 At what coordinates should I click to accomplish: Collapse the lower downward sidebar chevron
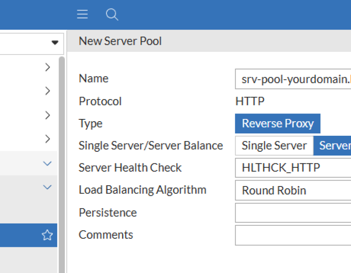tap(47, 187)
